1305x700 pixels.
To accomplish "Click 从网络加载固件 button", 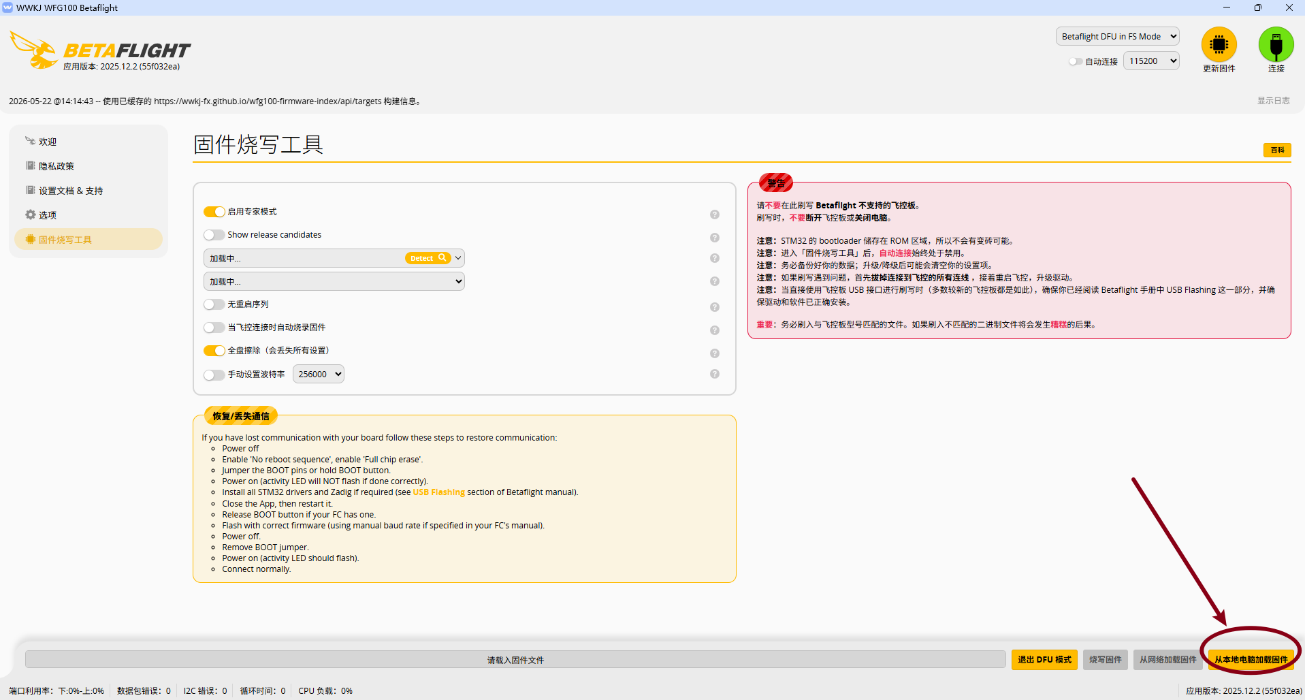I will point(1168,660).
